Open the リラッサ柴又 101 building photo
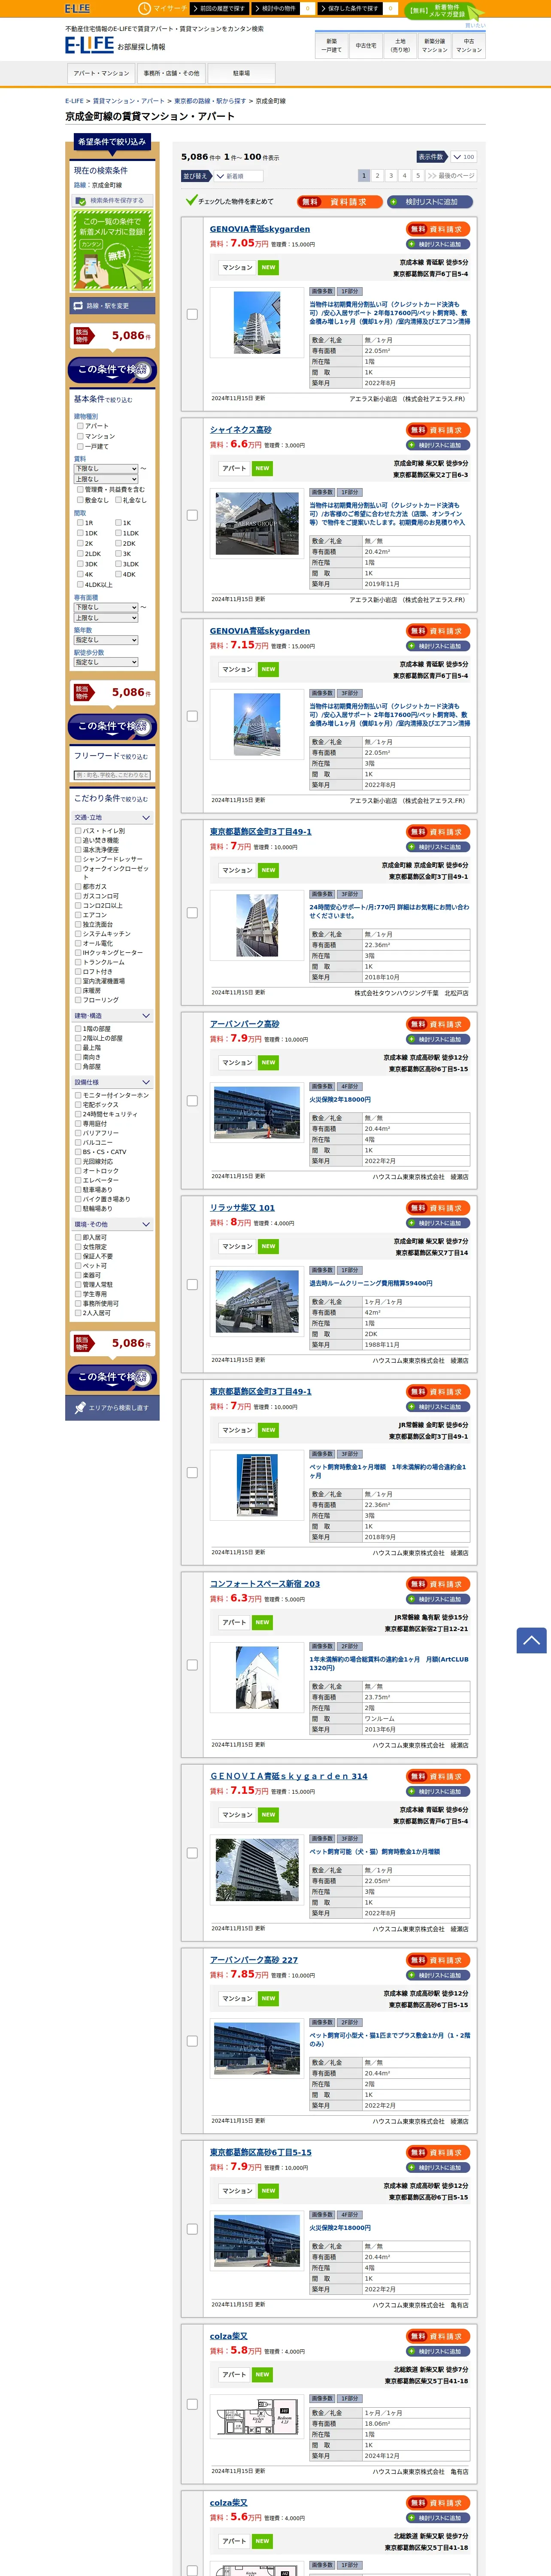 pos(257,1302)
